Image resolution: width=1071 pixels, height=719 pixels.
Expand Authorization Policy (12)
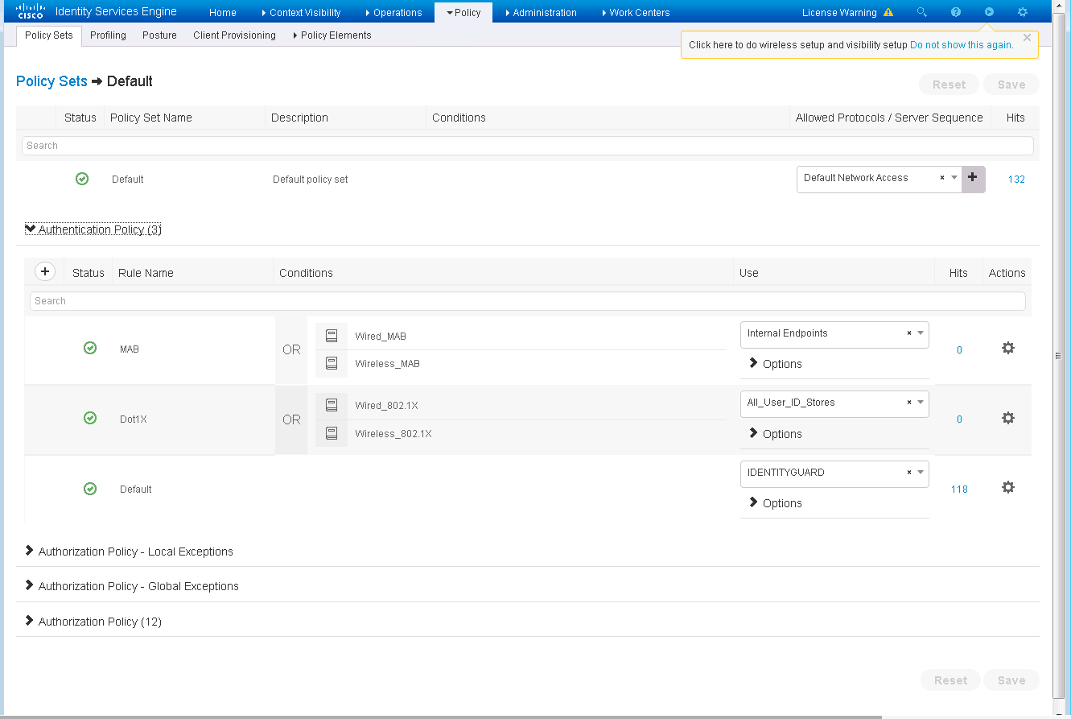pyautogui.click(x=93, y=622)
